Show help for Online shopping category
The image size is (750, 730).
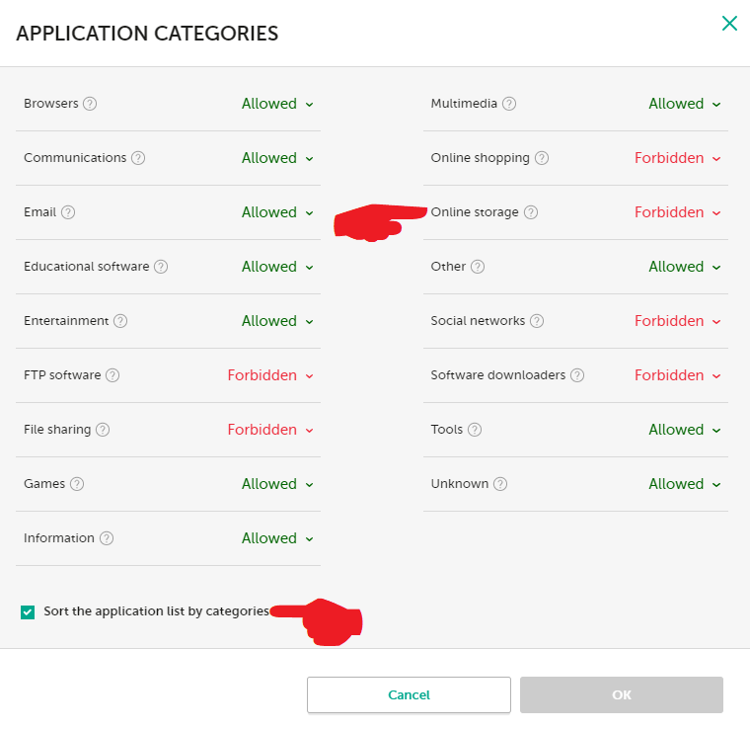[542, 158]
